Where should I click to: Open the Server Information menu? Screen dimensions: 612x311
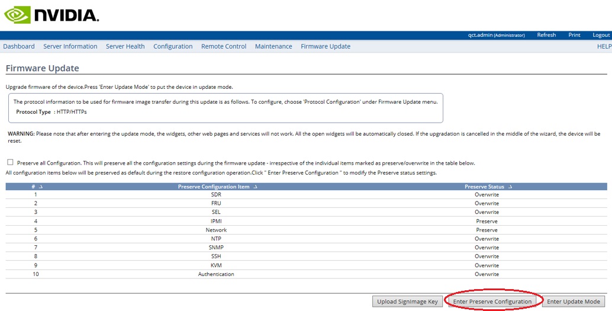coord(70,46)
